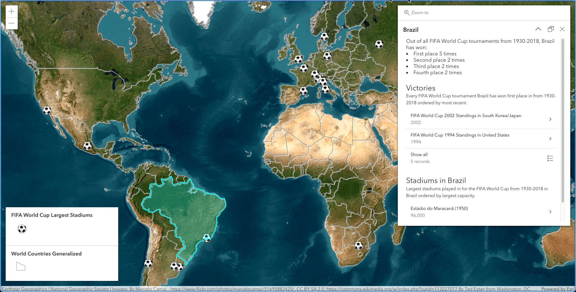Open the FIFA World Cup 2002 Standings record
The image size is (576, 292).
(x=482, y=119)
